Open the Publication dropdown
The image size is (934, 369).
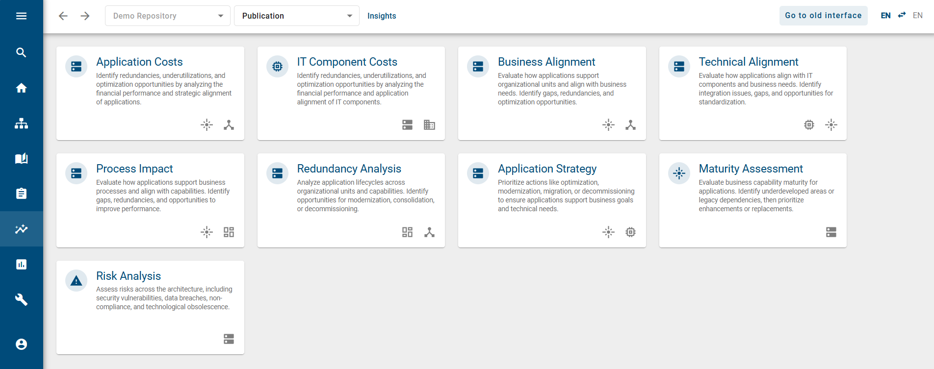(x=297, y=16)
